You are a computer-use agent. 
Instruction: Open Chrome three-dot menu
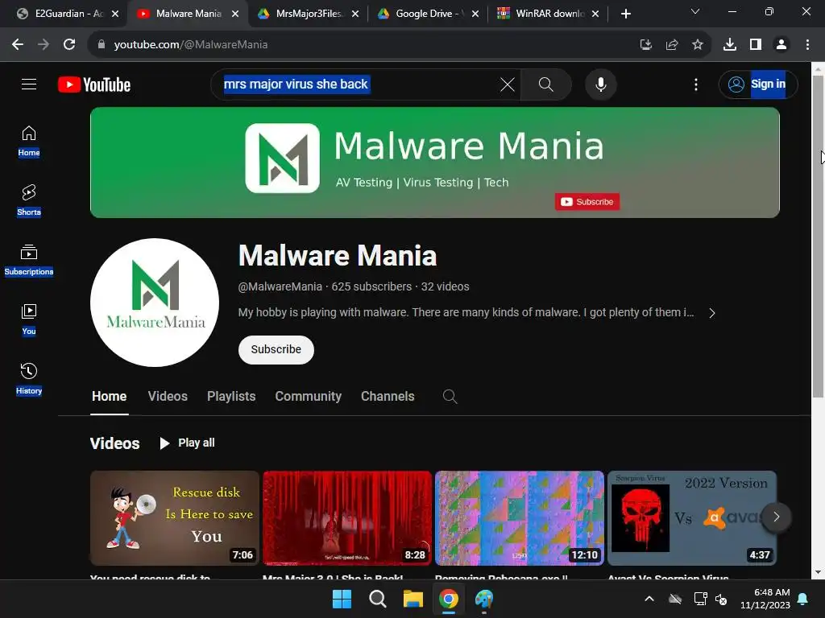[807, 45]
